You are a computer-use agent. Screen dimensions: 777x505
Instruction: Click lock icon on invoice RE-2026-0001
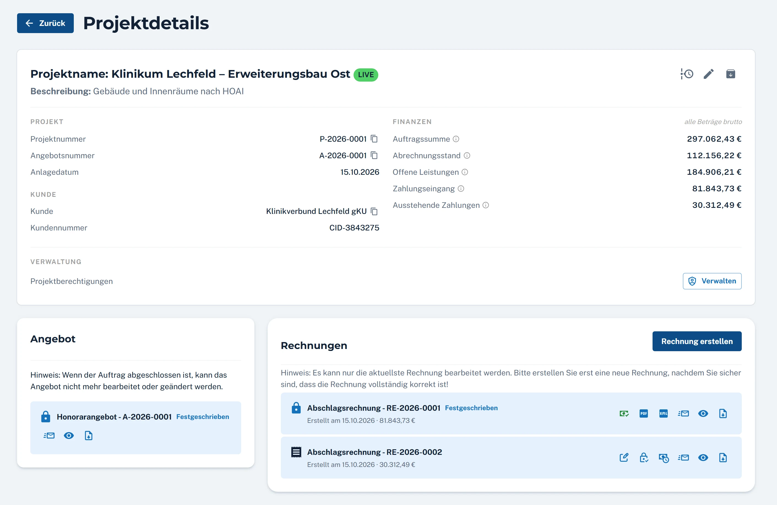(x=296, y=408)
